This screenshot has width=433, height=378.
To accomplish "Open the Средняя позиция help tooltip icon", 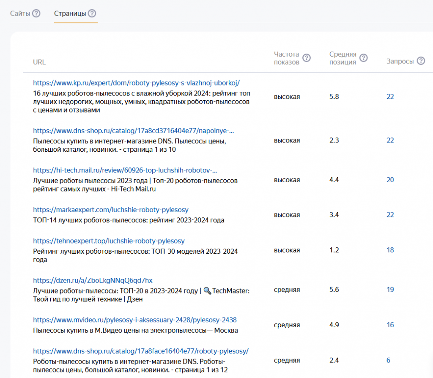I will click(x=364, y=58).
